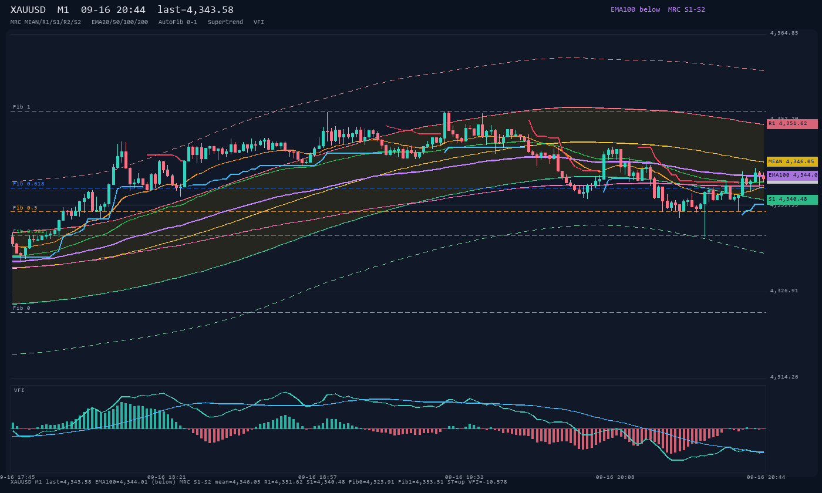Screen dimensions: 822x493
Task: Click the 'EMA100 below' status at top right
Action: [635, 9]
